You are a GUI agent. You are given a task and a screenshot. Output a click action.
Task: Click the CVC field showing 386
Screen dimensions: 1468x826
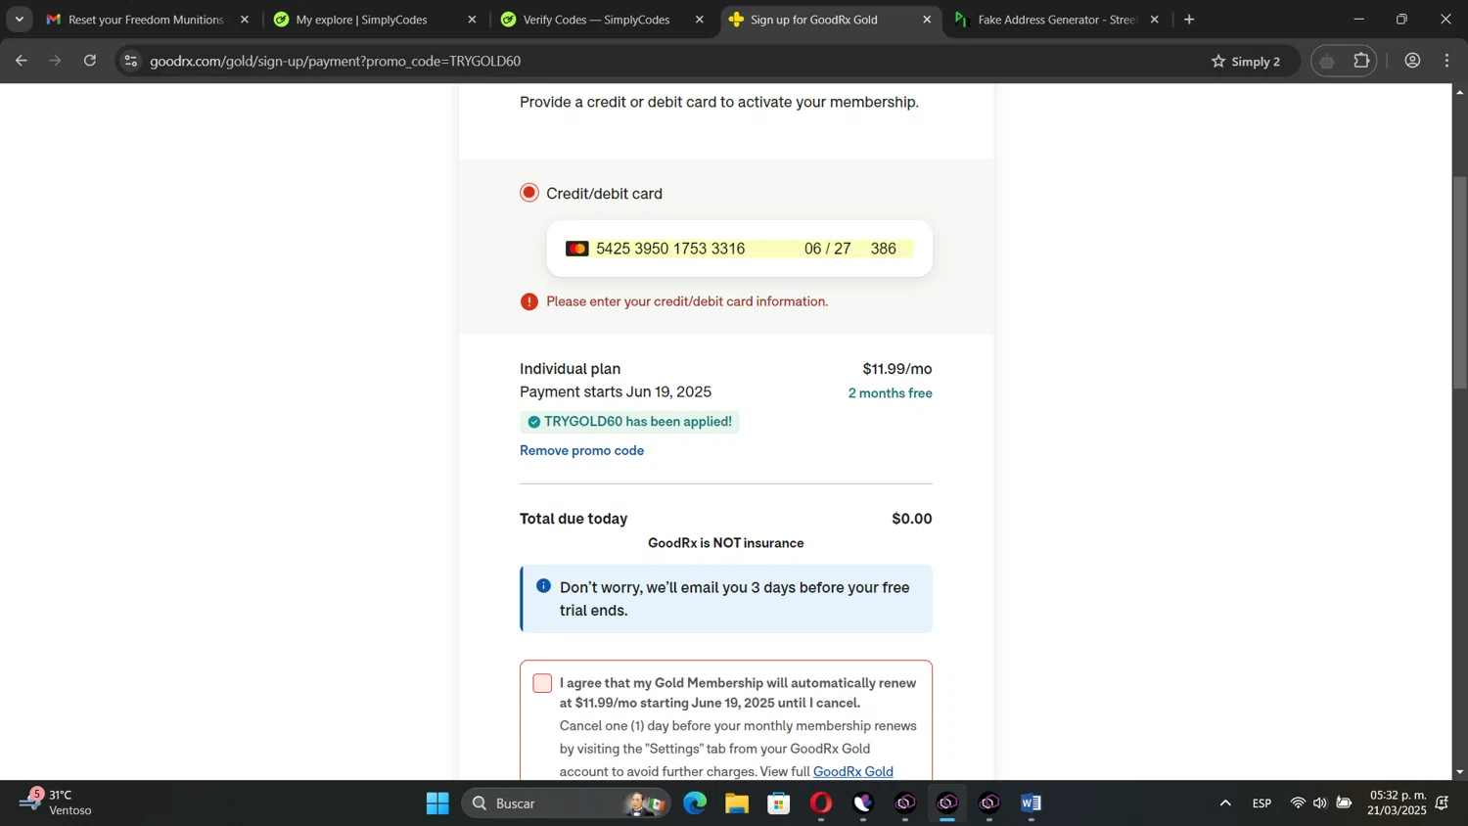coord(884,249)
